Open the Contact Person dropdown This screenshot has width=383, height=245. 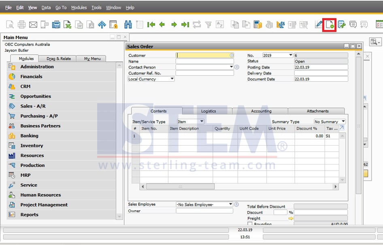[x=231, y=67]
